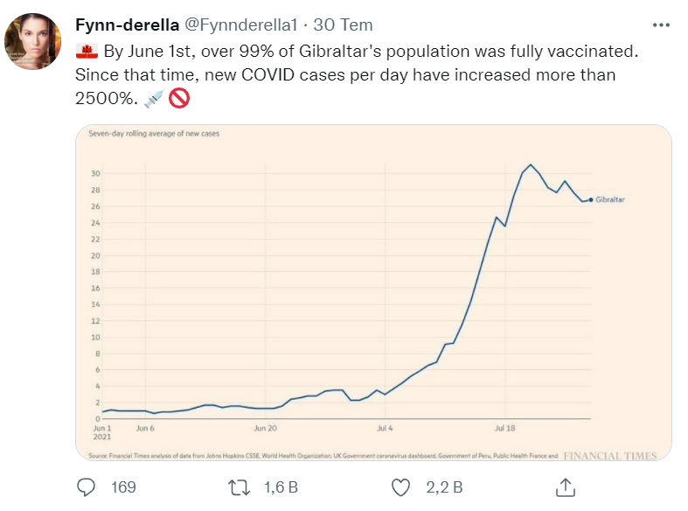Click the red prohibited sign emoji

179,100
